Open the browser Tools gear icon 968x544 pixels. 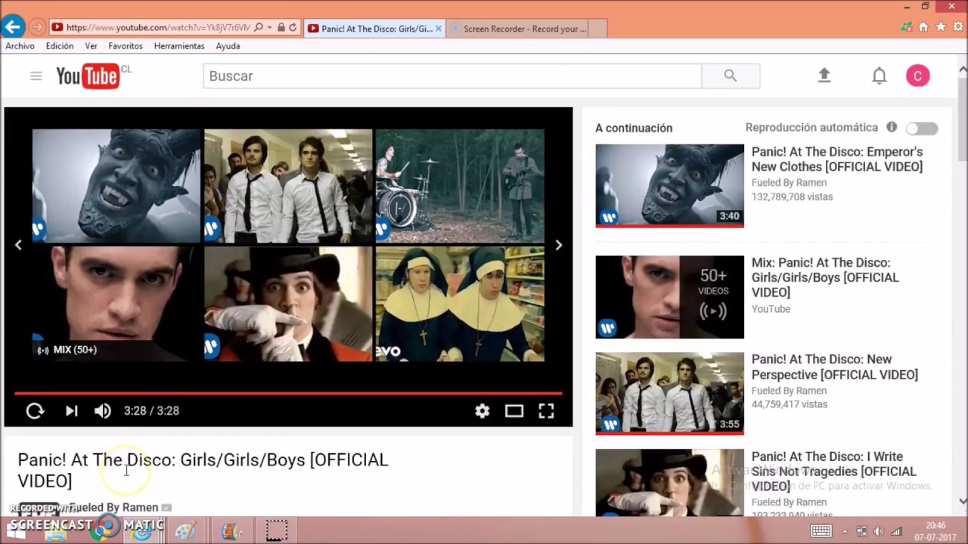point(957,27)
